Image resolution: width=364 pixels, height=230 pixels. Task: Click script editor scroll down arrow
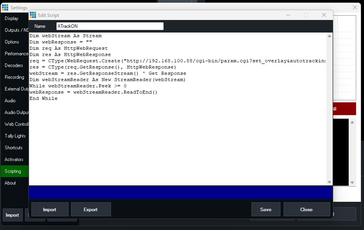tap(329, 182)
